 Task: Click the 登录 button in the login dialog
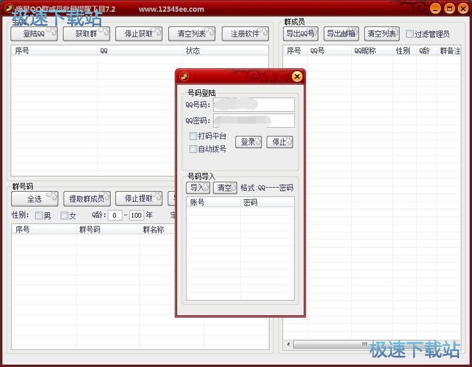coord(248,142)
